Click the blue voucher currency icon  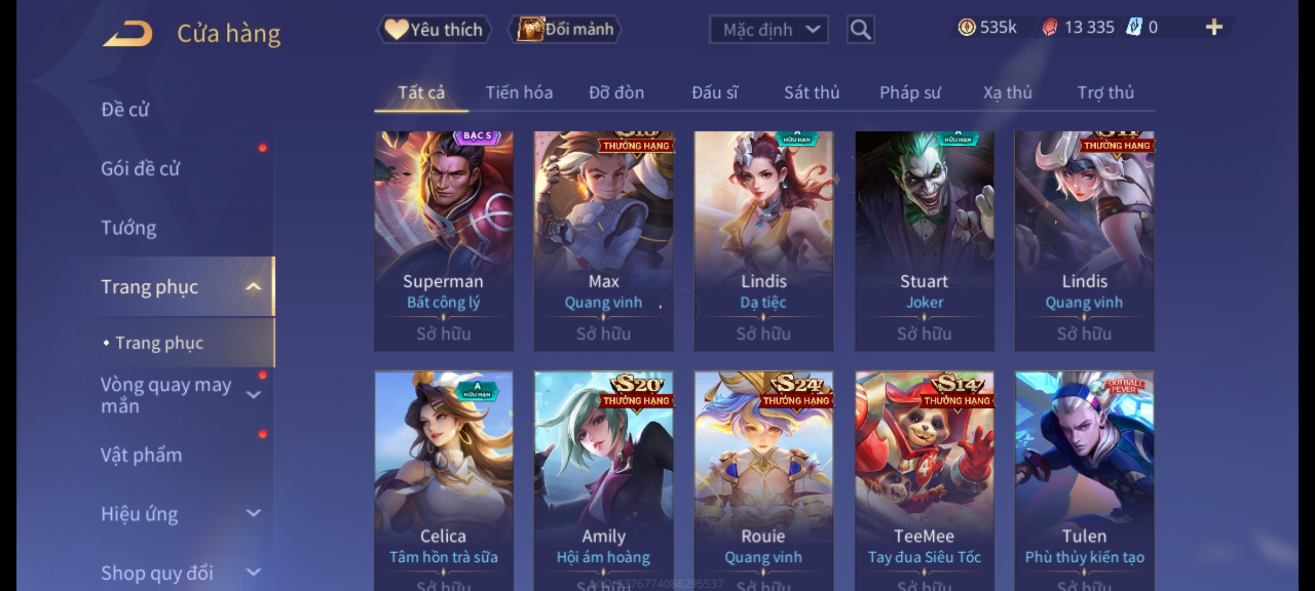(1134, 27)
